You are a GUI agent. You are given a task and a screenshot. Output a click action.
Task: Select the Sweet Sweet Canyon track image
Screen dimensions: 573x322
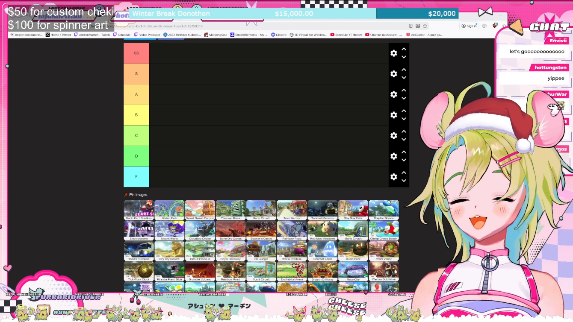pyautogui.click(x=200, y=210)
